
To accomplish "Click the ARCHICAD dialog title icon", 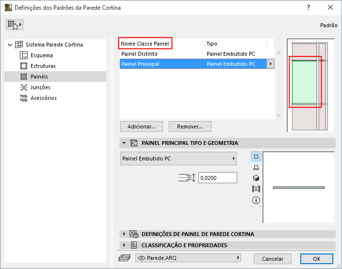I will pos(8,8).
